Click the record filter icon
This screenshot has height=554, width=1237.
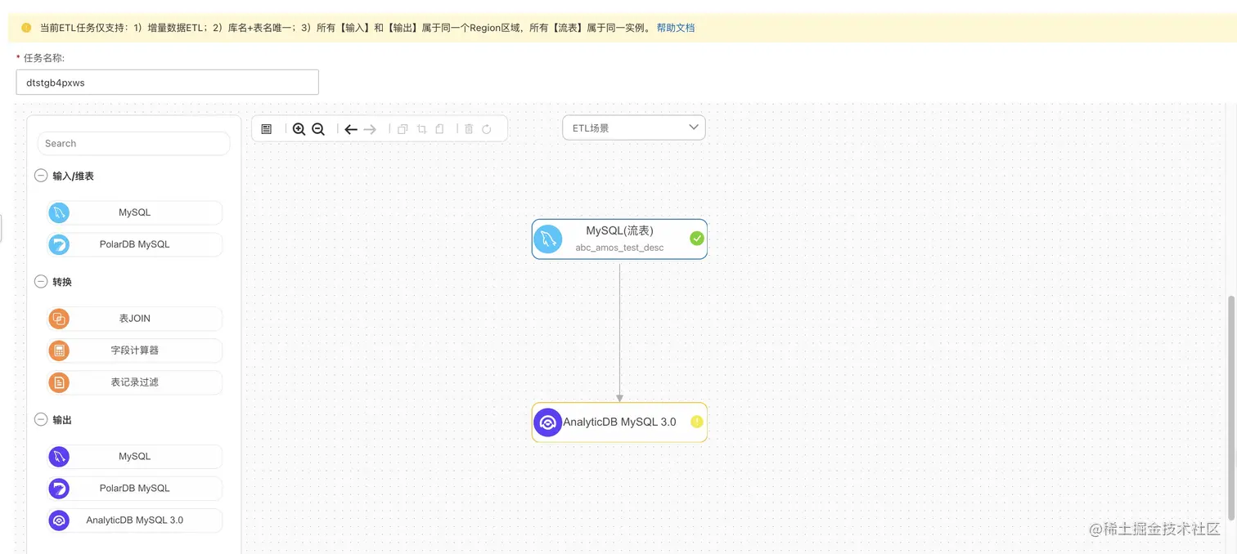tap(59, 382)
